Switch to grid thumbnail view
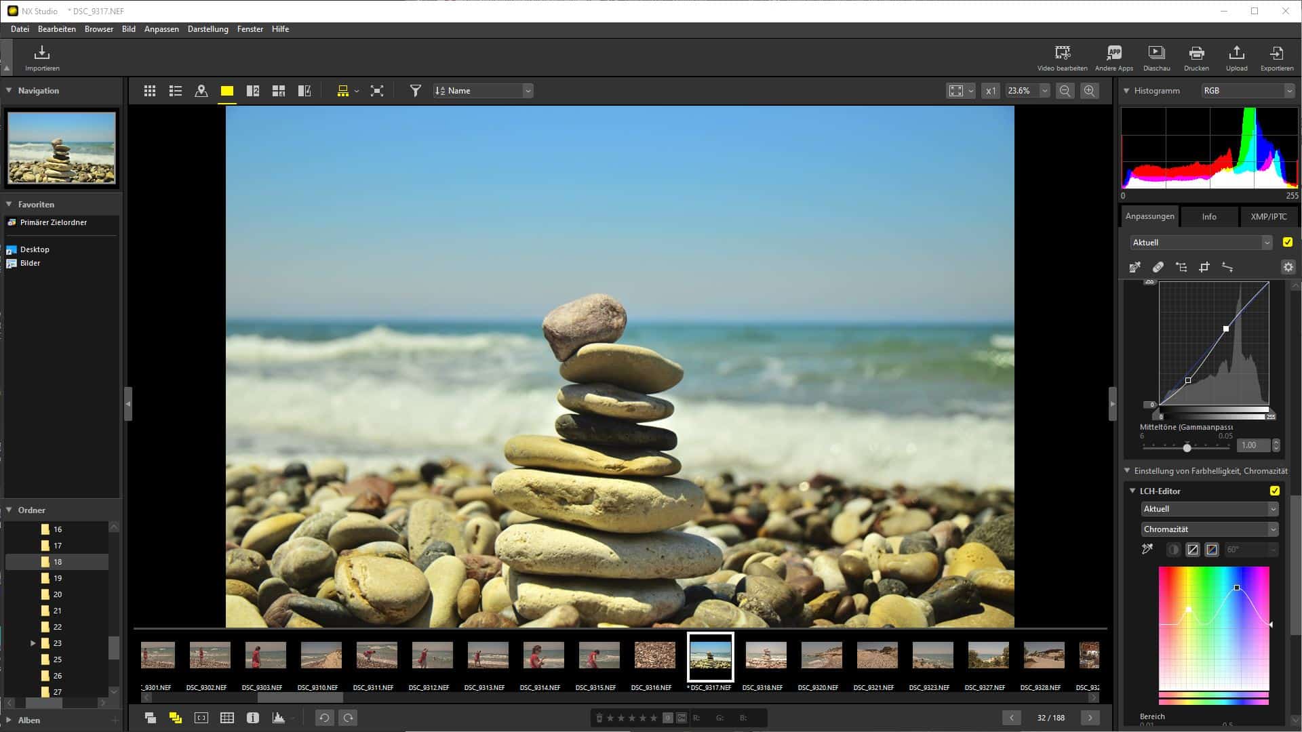1302x732 pixels. [150, 90]
